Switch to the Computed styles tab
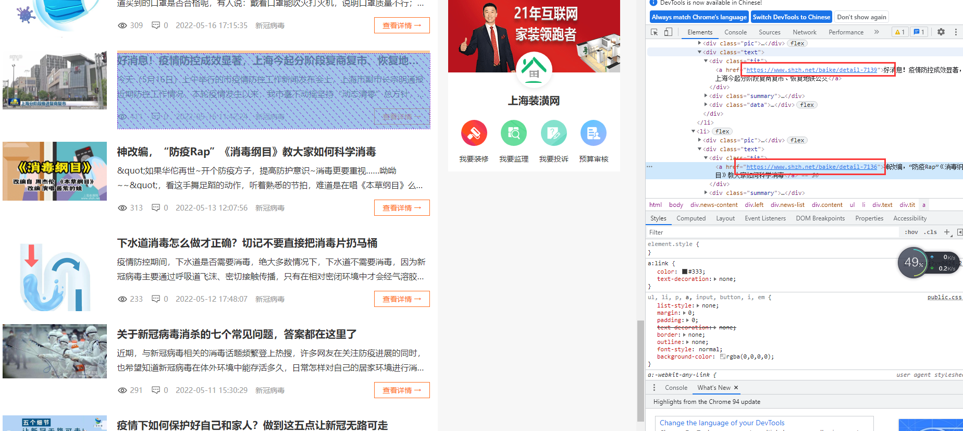This screenshot has width=963, height=431. (x=691, y=218)
